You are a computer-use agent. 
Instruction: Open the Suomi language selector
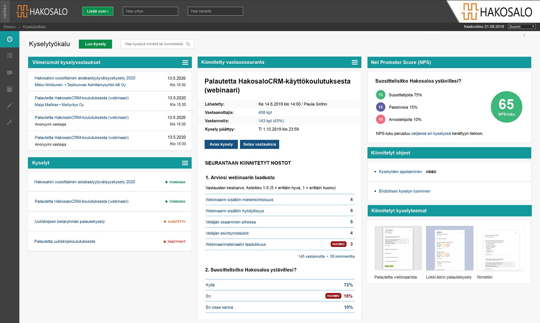click(522, 27)
